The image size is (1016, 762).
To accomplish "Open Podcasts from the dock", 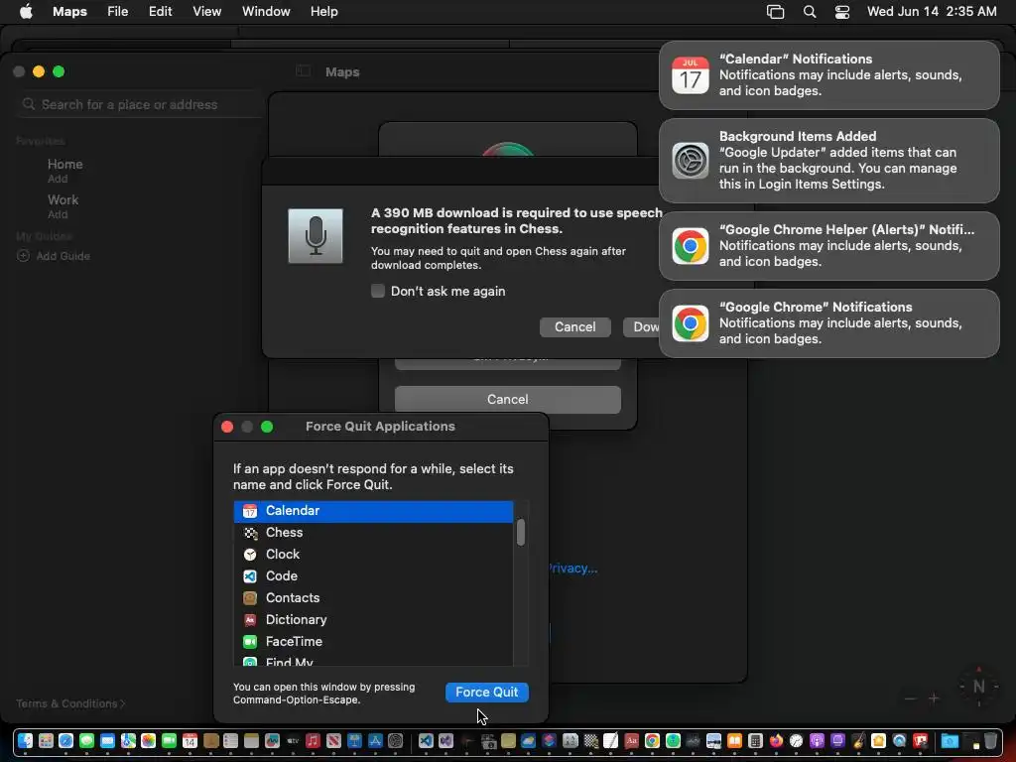I will click(818, 740).
